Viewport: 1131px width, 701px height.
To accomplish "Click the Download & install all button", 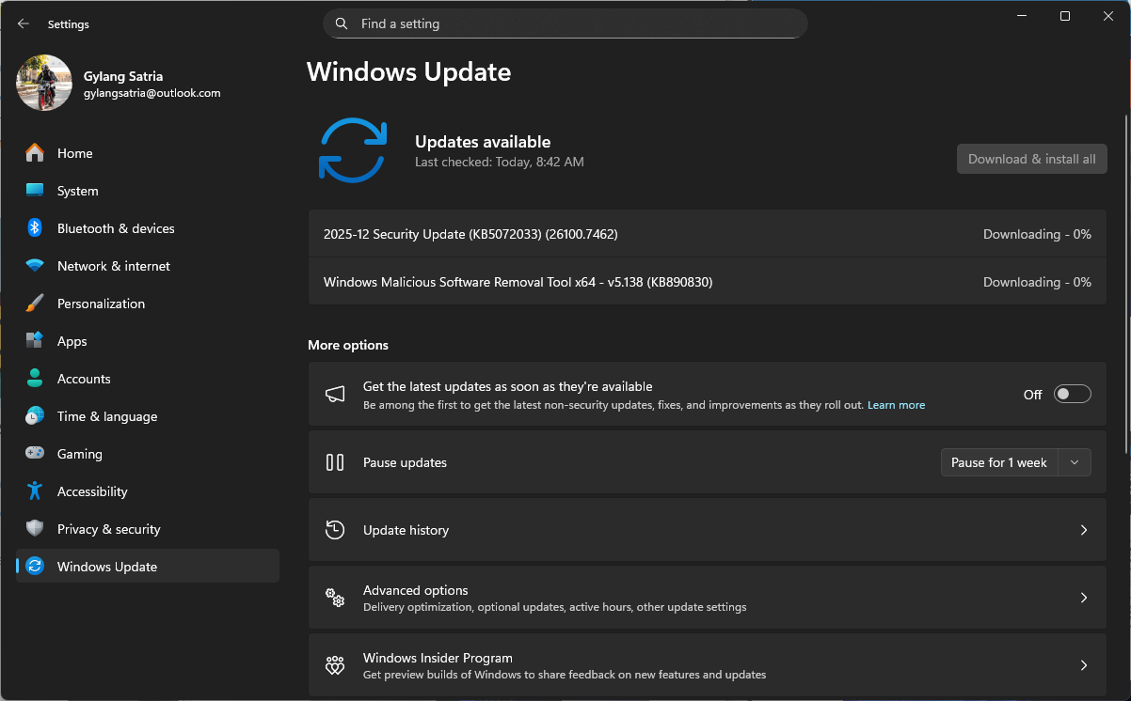I will 1031,159.
